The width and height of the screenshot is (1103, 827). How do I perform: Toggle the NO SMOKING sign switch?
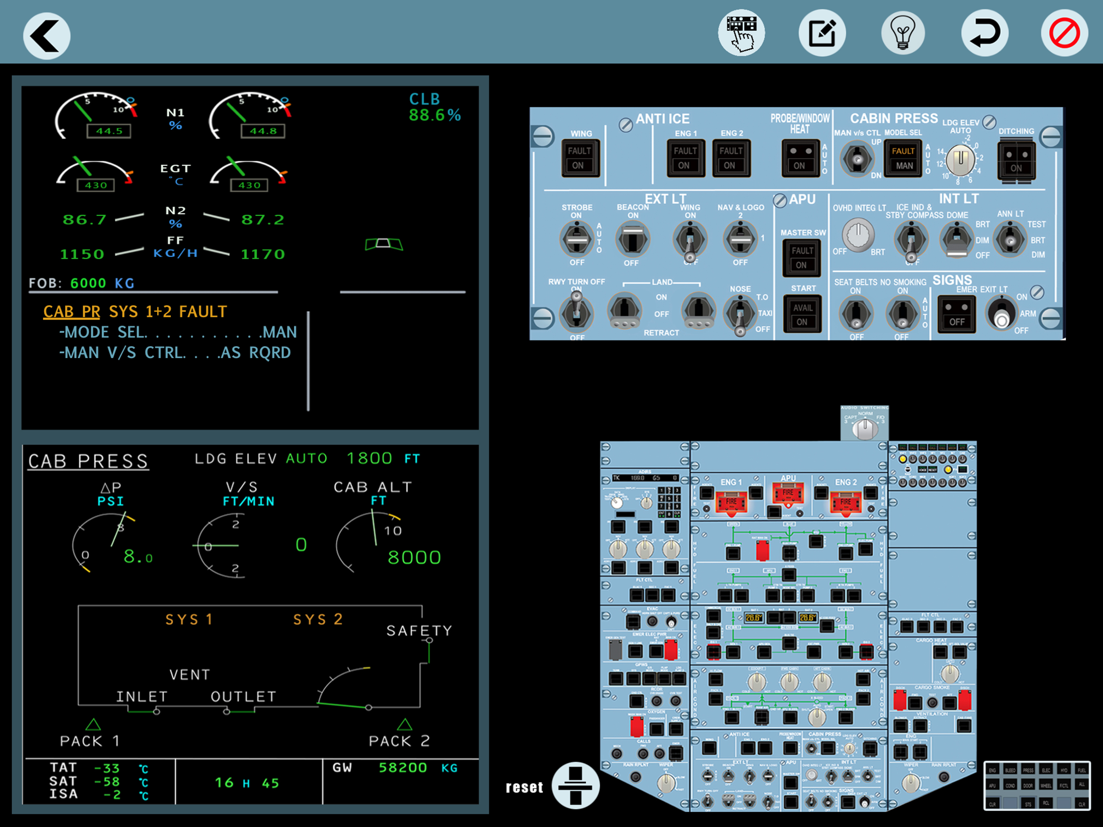(x=902, y=314)
